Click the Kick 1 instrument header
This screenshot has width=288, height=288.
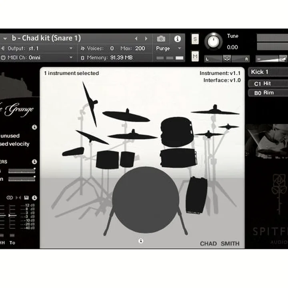click(x=268, y=72)
